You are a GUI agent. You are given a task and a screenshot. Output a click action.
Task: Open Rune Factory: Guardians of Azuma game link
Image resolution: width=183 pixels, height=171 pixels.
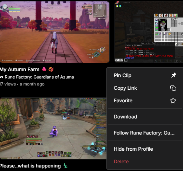coord(39,77)
